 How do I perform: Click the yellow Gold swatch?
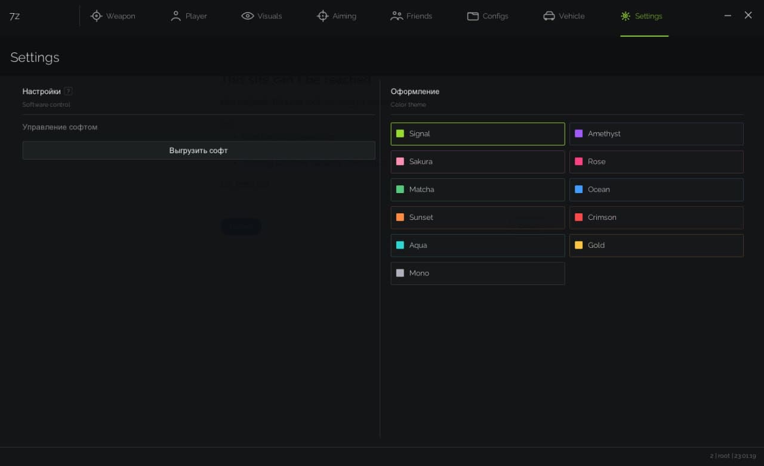tap(578, 245)
